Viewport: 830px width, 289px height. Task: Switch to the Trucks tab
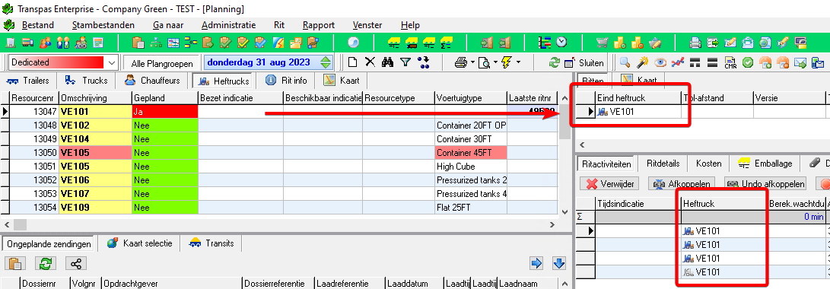[x=86, y=81]
